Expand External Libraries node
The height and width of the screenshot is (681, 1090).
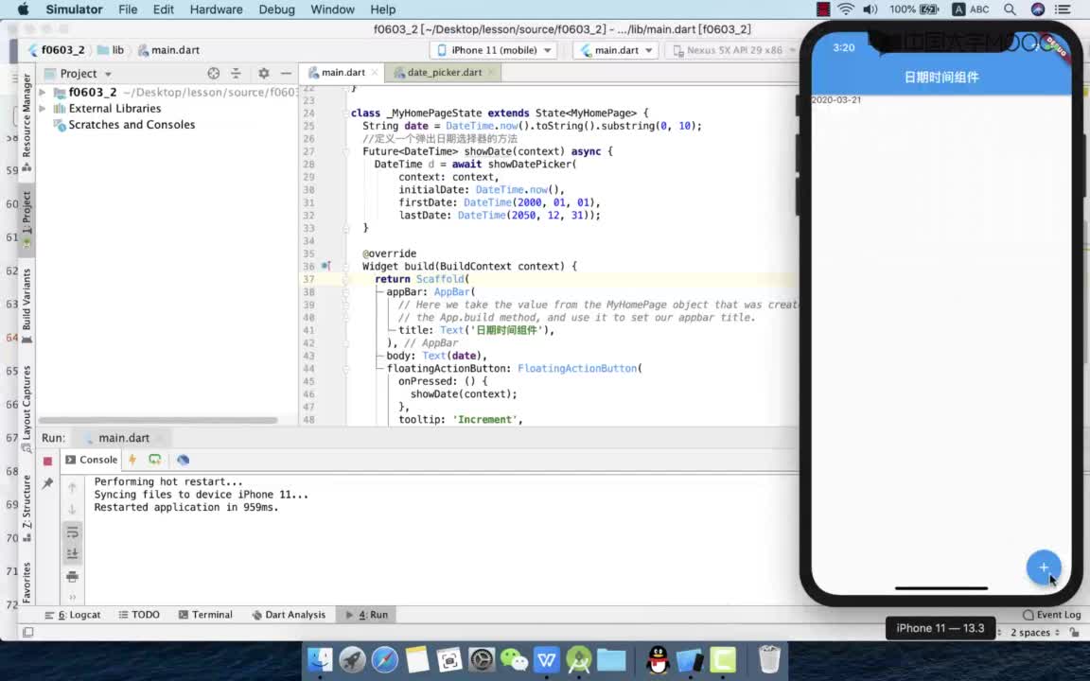tap(43, 109)
